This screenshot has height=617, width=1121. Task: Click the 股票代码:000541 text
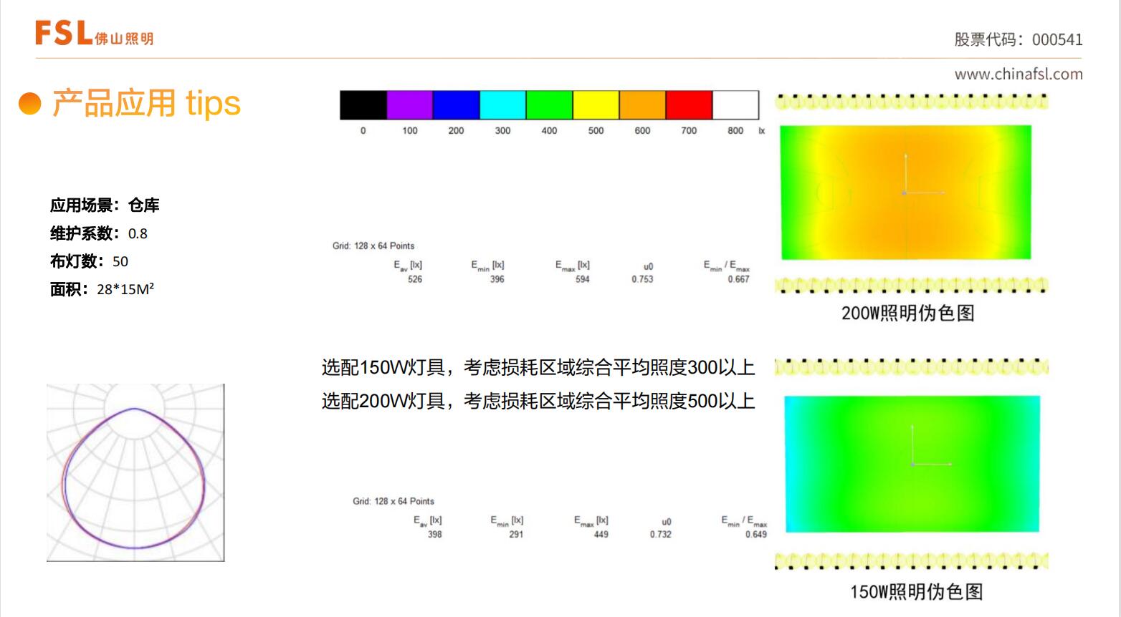tap(1018, 39)
